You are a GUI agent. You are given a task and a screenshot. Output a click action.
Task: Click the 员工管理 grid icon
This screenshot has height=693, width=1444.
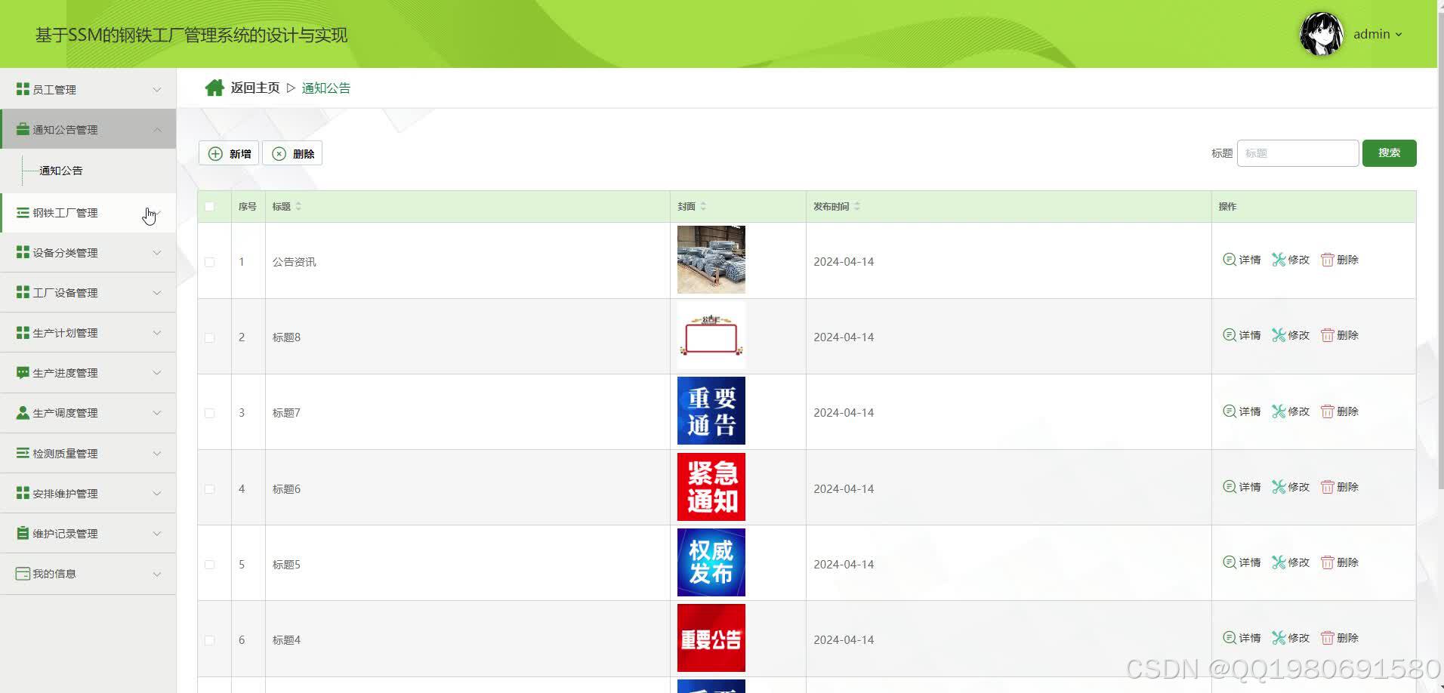pos(23,89)
